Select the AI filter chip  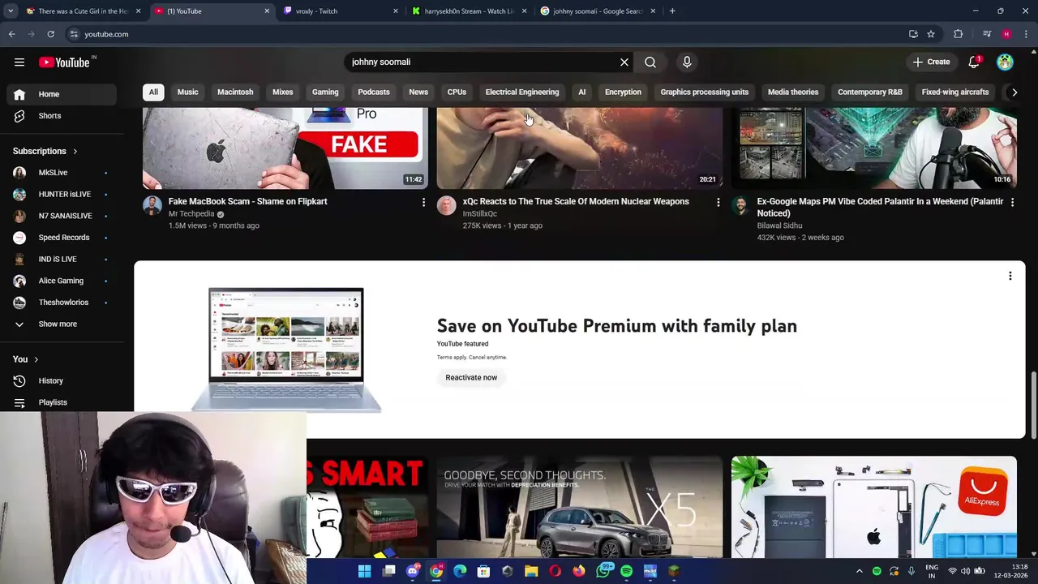coord(581,92)
